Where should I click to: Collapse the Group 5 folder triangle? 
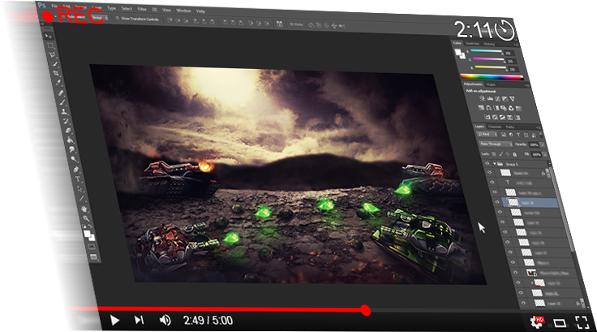click(495, 164)
